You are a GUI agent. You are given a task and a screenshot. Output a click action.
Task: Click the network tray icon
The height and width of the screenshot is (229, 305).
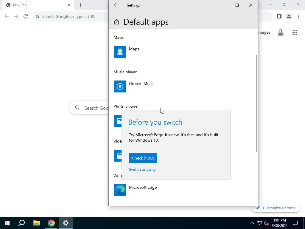tap(259, 223)
